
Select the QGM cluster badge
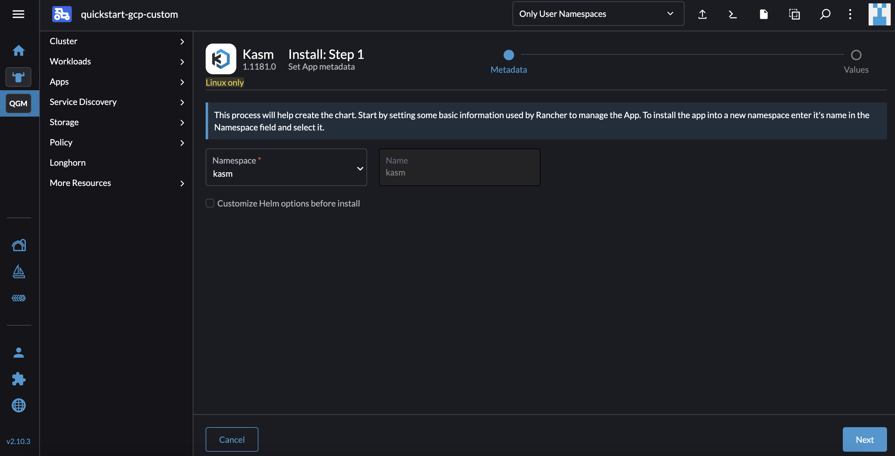[18, 103]
